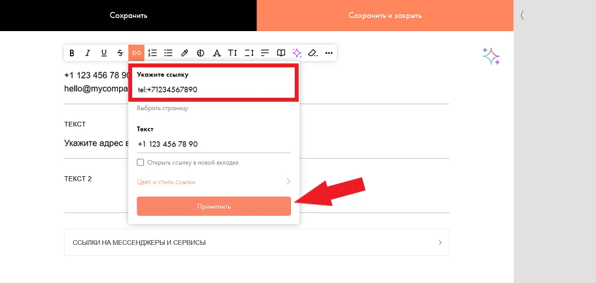Insert a bulleted list
The height and width of the screenshot is (283, 596).
pyautogui.click(x=168, y=53)
